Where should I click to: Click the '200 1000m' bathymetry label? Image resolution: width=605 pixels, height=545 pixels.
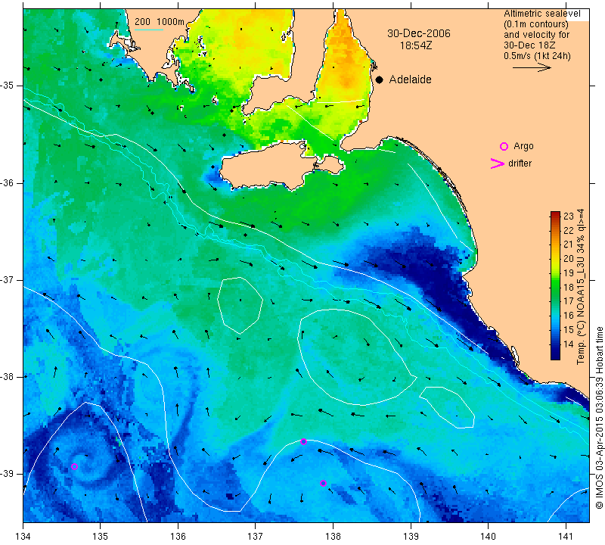pyautogui.click(x=160, y=22)
